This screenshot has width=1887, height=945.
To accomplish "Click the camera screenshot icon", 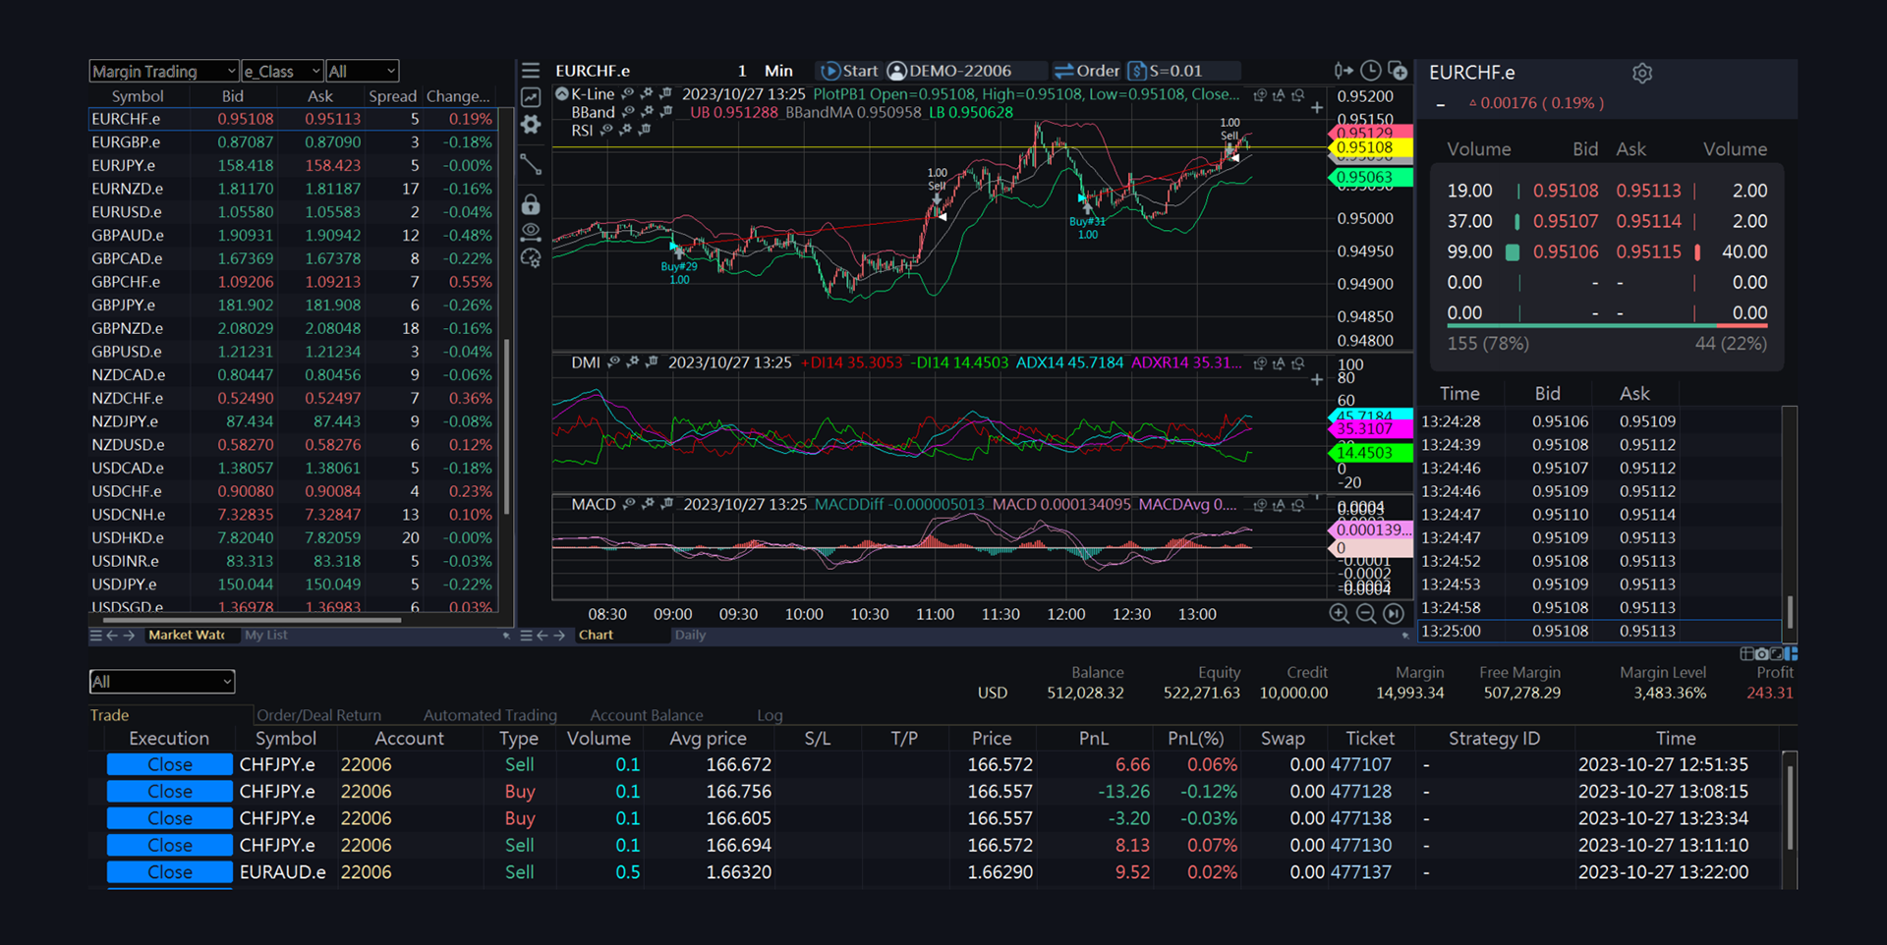I will click(x=1762, y=653).
